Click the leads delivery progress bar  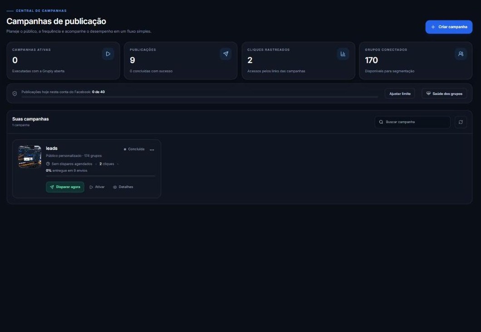click(x=101, y=176)
